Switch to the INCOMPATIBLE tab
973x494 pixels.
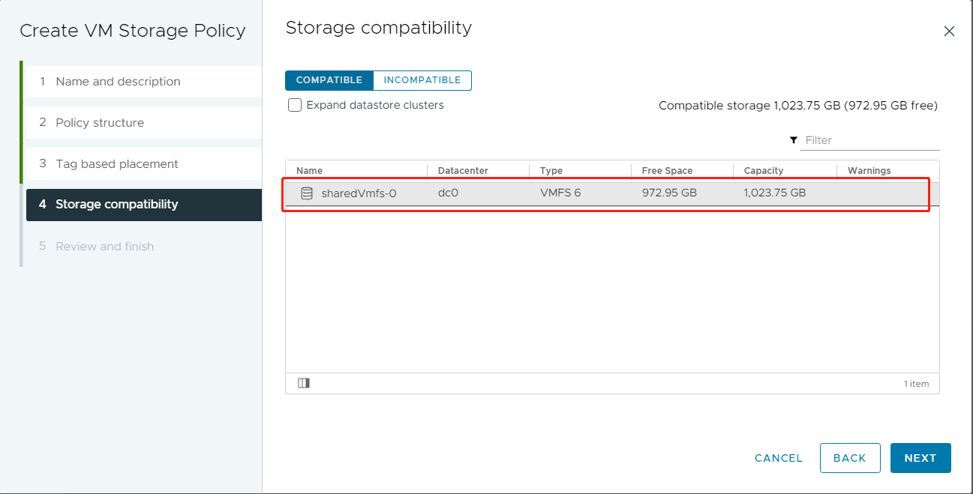422,80
